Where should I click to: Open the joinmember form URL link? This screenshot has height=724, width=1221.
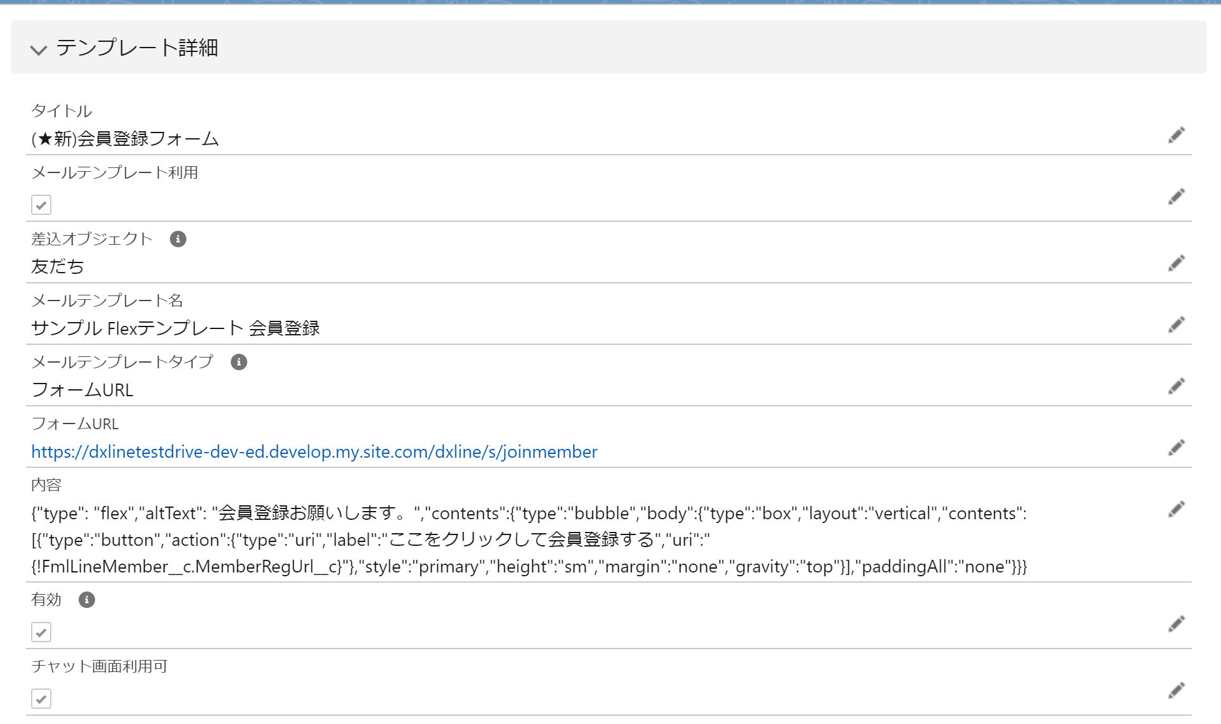coord(314,451)
